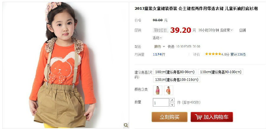266x129 pixels.
Task: Select size 100cm (建议身高80-90cm)
Action: tap(175, 72)
